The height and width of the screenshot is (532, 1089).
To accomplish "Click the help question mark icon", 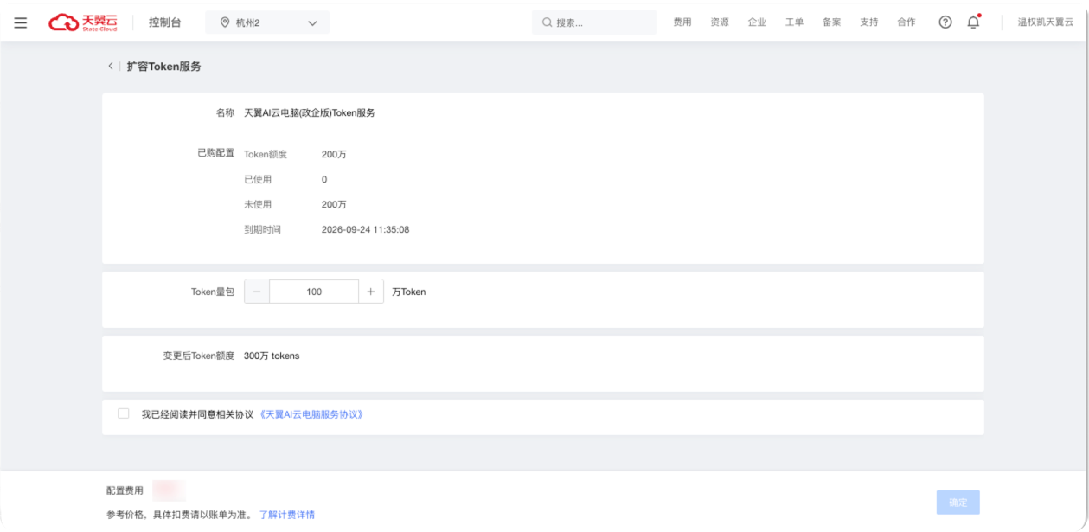I will (945, 22).
